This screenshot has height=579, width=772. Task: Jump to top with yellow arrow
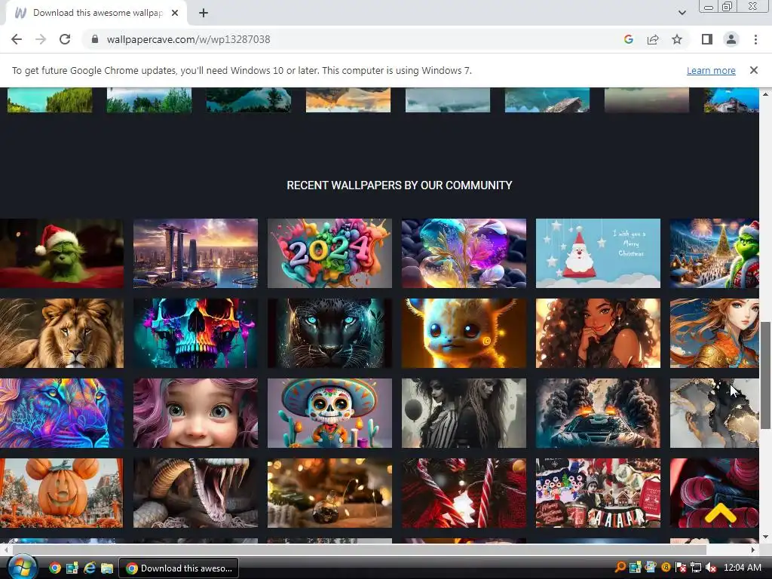[x=720, y=513]
